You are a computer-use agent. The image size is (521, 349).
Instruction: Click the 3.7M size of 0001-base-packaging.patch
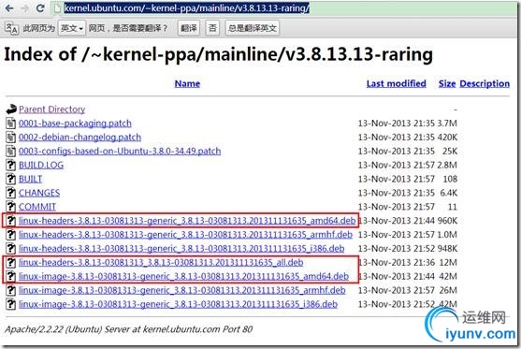pyautogui.click(x=447, y=123)
